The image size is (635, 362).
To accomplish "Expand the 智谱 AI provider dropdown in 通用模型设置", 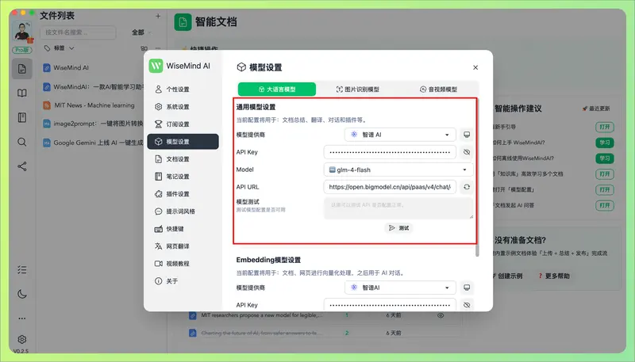I will pyautogui.click(x=390, y=135).
